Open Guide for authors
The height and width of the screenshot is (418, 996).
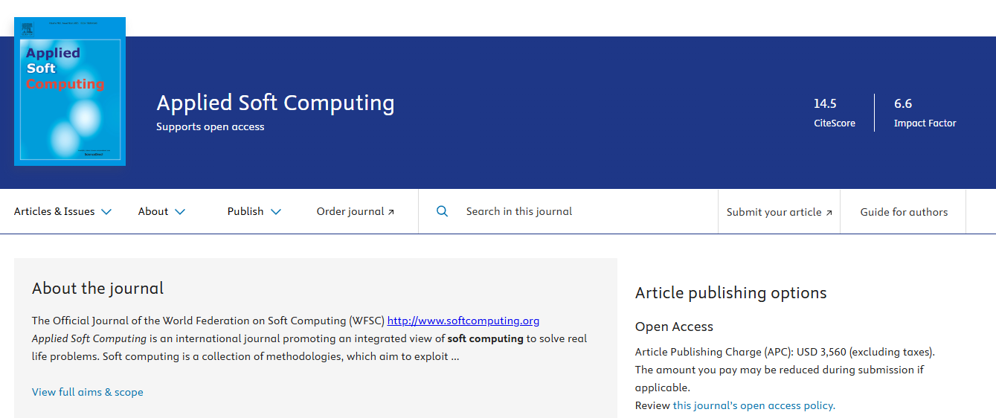[x=904, y=212]
